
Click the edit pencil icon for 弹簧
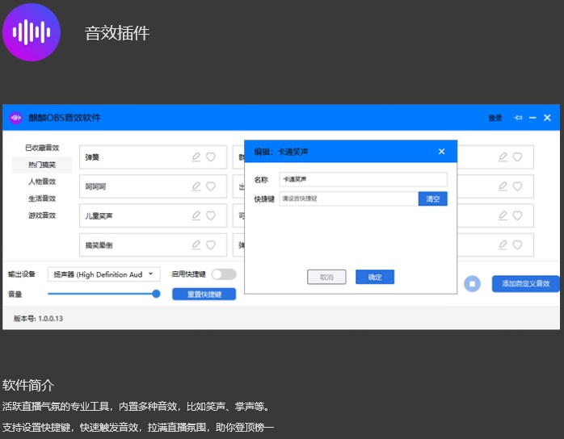pyautogui.click(x=196, y=157)
